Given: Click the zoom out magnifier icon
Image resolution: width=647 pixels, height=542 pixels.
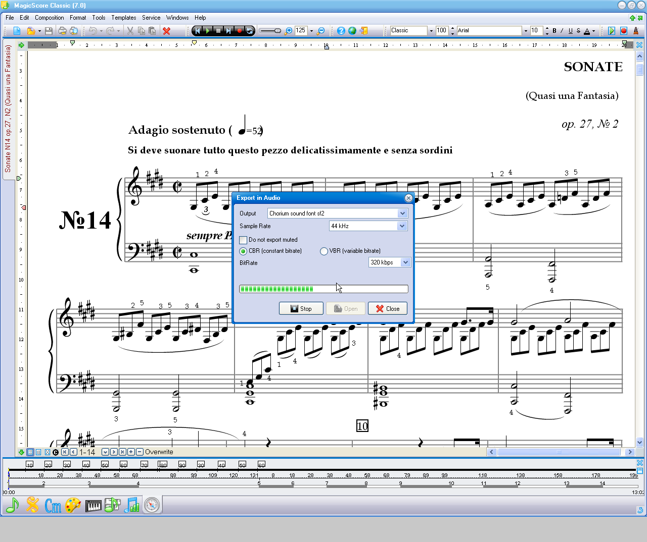Looking at the screenshot, I should click(x=321, y=31).
